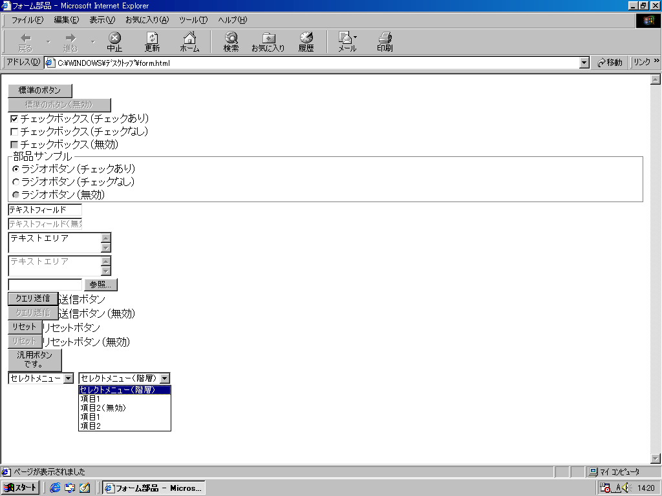
Task: Check the チェックボックス(チェックなし) checkbox
Action: (x=15, y=132)
